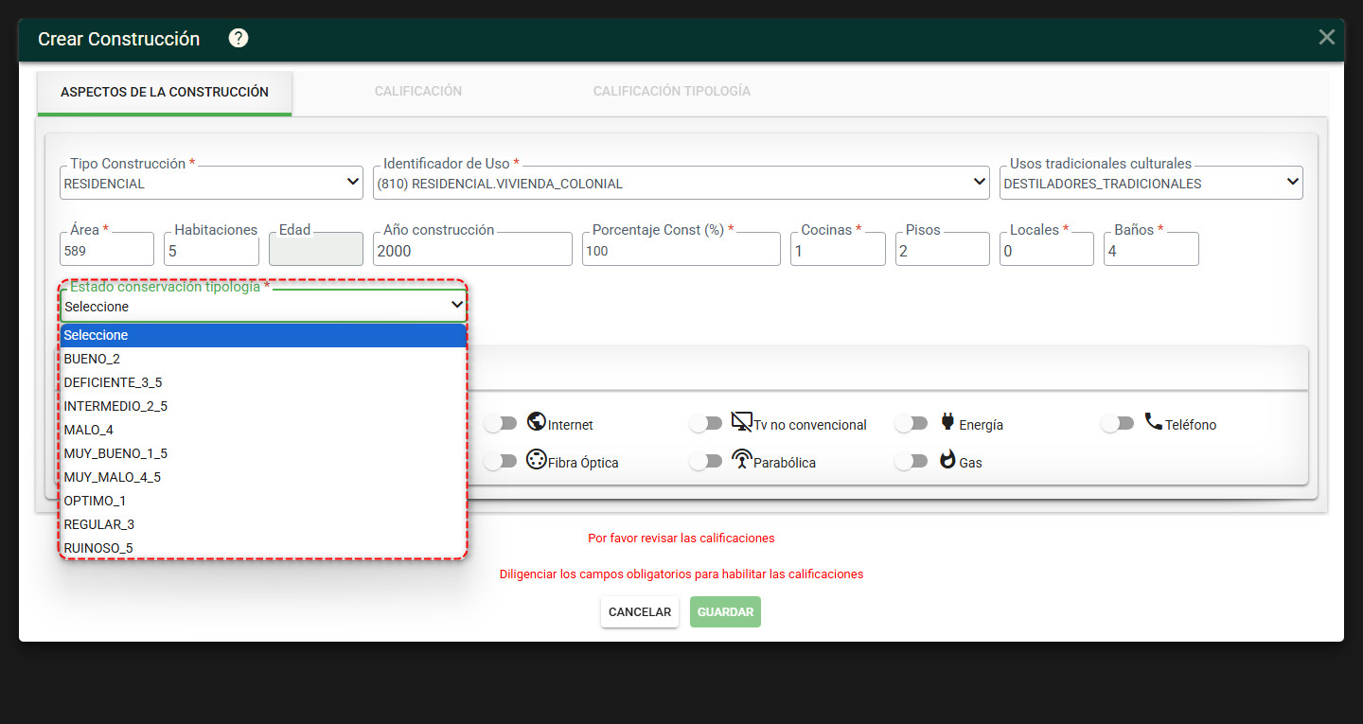Collapse the Estado conservación tipología dropdown
The image size is (1363, 724).
pos(264,306)
